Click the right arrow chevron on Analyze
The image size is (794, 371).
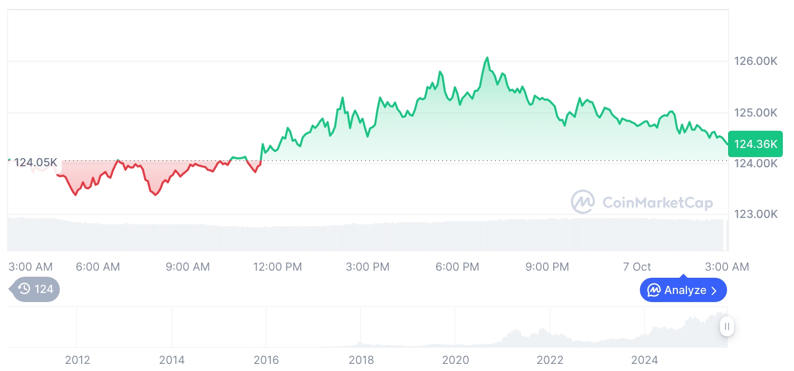714,290
